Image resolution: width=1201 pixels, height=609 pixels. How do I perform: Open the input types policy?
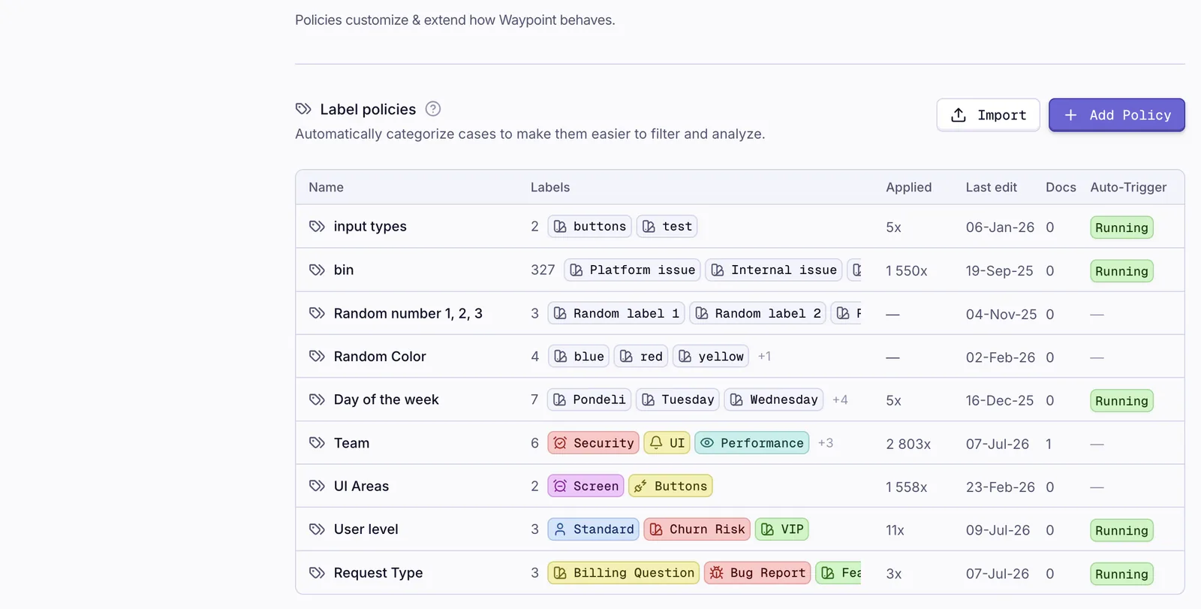point(370,226)
